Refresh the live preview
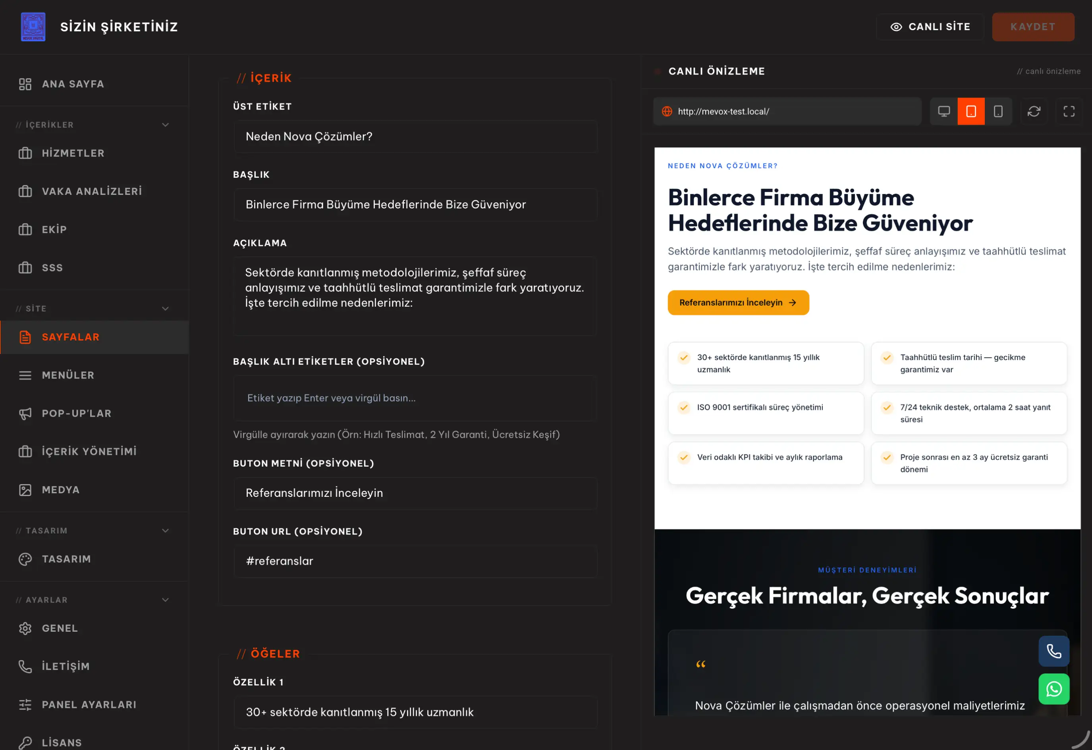The image size is (1092, 750). coord(1034,112)
